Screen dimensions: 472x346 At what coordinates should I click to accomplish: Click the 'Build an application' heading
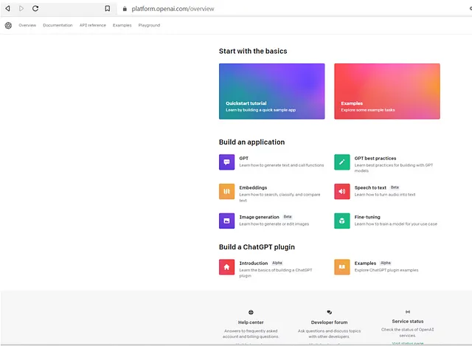point(251,142)
